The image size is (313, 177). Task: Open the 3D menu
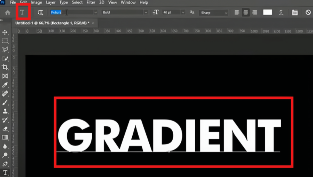pos(102,2)
